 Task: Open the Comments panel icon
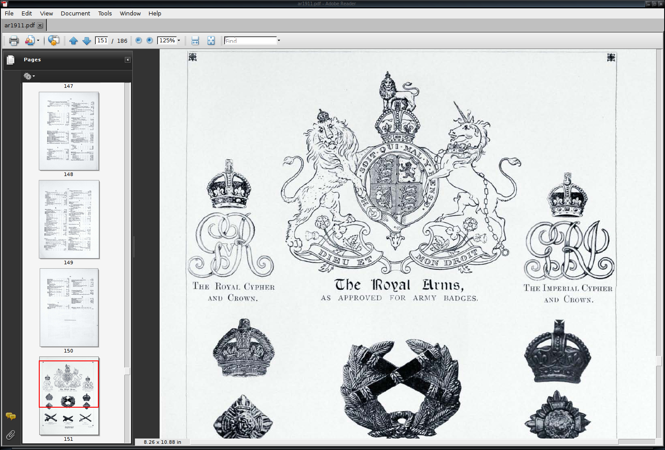11,416
